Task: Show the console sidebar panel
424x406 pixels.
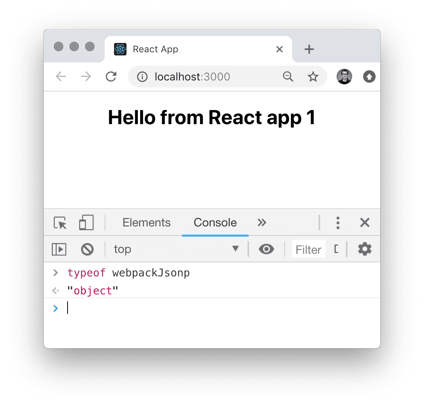Action: 59,249
